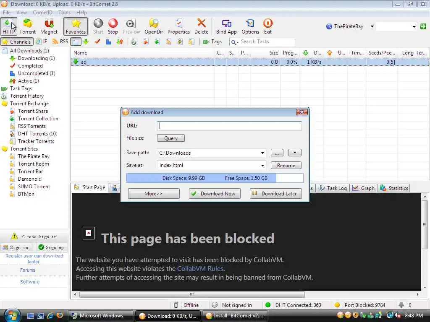Click into the Search Tasks field
430x322 pixels.
267,42
